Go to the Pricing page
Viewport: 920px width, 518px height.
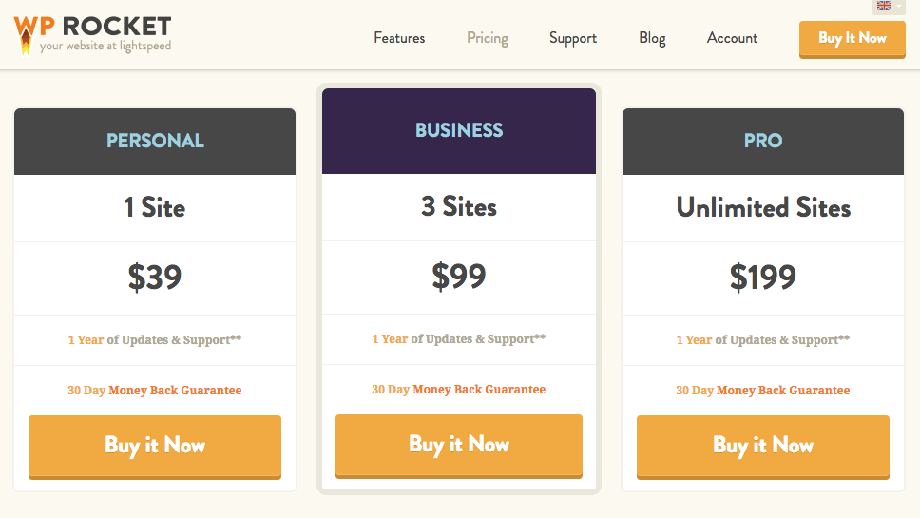[487, 38]
